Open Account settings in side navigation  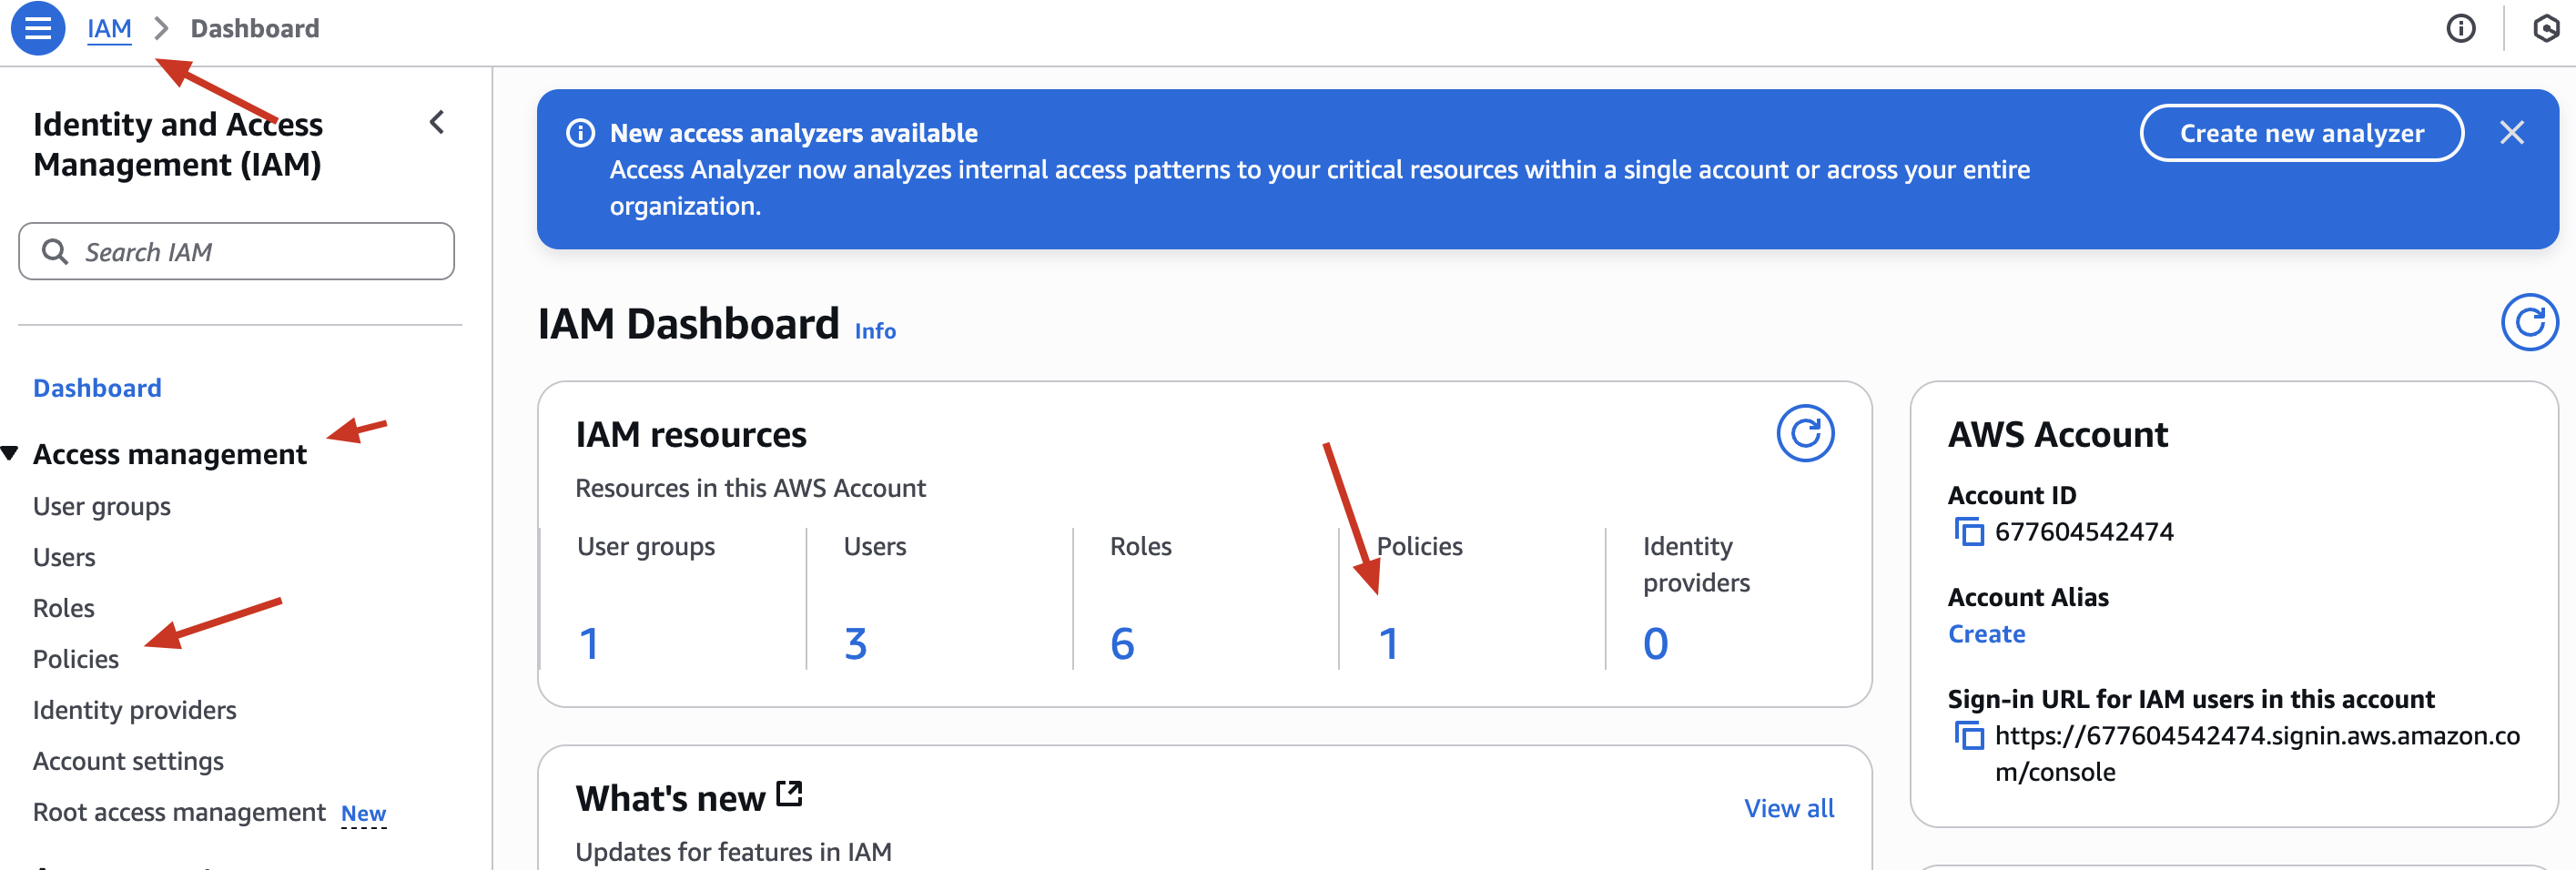coord(128,761)
